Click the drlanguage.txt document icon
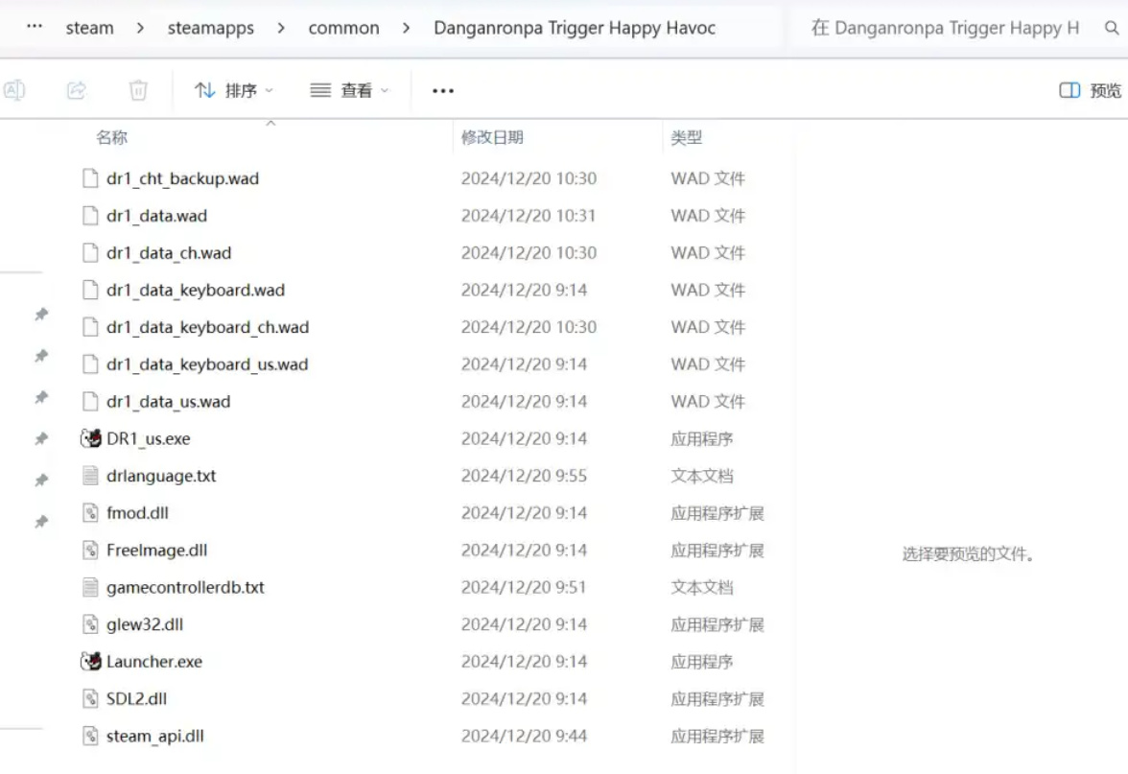Screen dimensions: 1128x774 [x=90, y=476]
